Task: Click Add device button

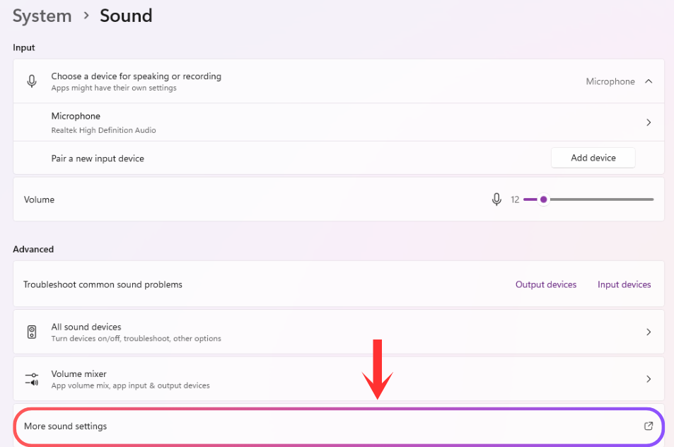Action: click(x=593, y=158)
